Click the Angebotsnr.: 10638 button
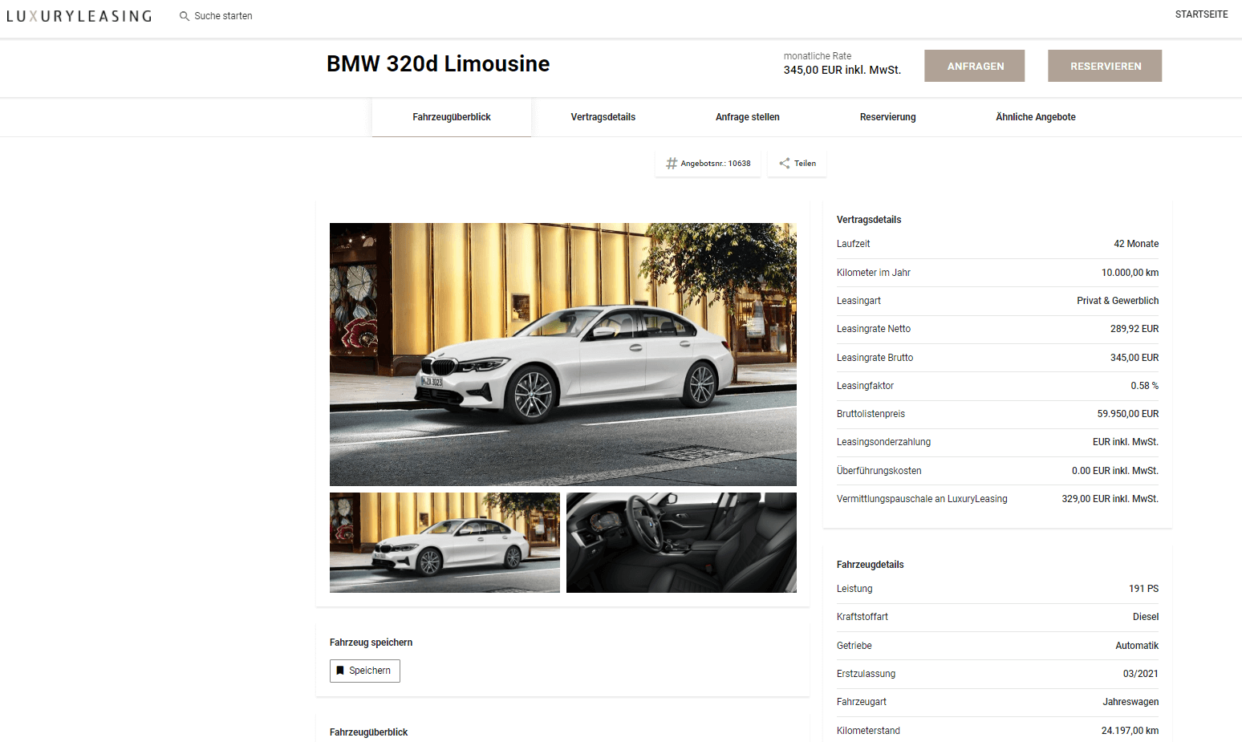 point(708,164)
